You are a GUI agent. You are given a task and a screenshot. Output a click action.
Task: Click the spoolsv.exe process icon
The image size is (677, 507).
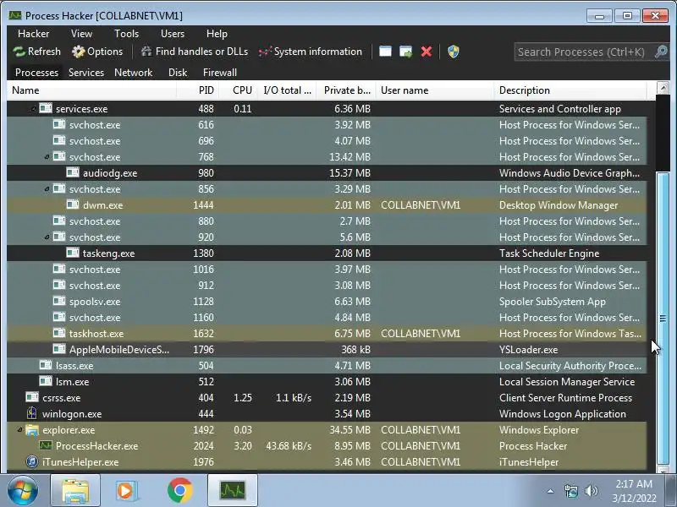click(59, 301)
